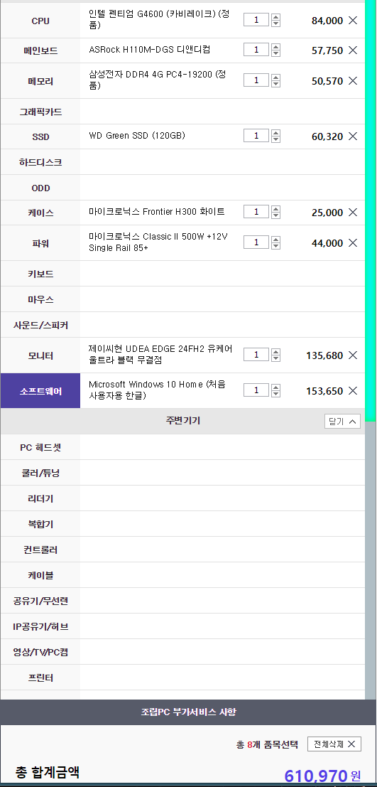
Task: Decrease memory quantity with down arrow
Action: (275, 83)
